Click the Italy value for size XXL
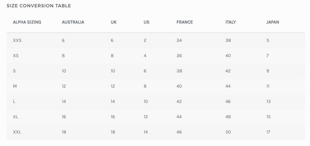Viewport: 310px width, 146px height. pos(228,132)
